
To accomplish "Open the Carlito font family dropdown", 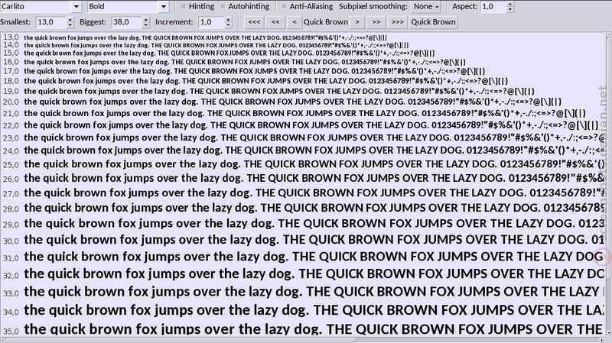I will [76, 6].
